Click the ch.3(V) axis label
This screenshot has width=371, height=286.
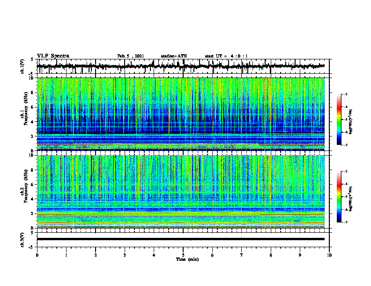click(22, 240)
